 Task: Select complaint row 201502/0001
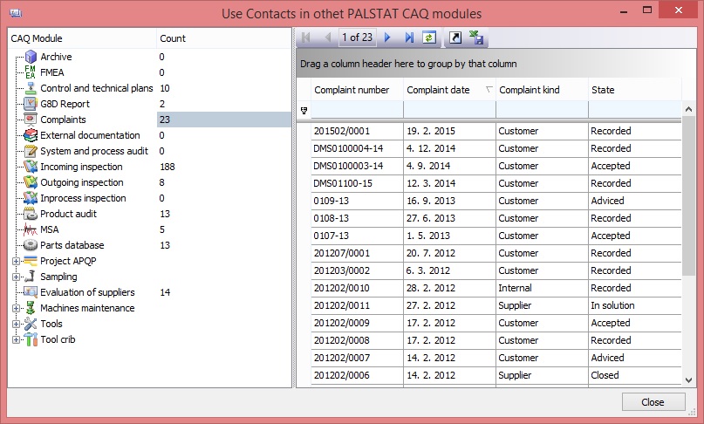tap(496, 131)
